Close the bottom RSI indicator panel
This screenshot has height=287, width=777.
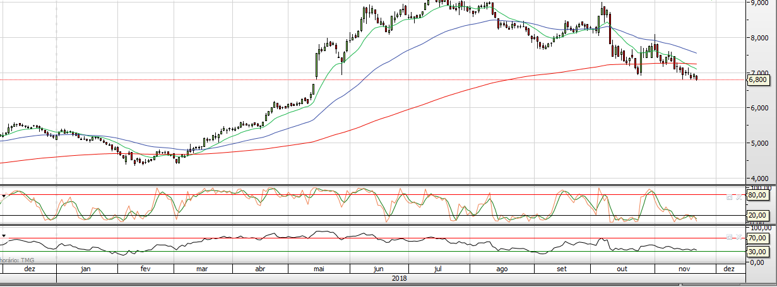point(738,237)
